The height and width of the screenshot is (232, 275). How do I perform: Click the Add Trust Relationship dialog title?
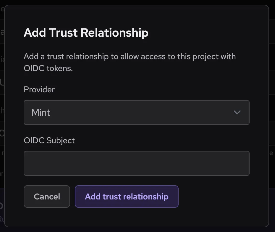click(x=86, y=33)
